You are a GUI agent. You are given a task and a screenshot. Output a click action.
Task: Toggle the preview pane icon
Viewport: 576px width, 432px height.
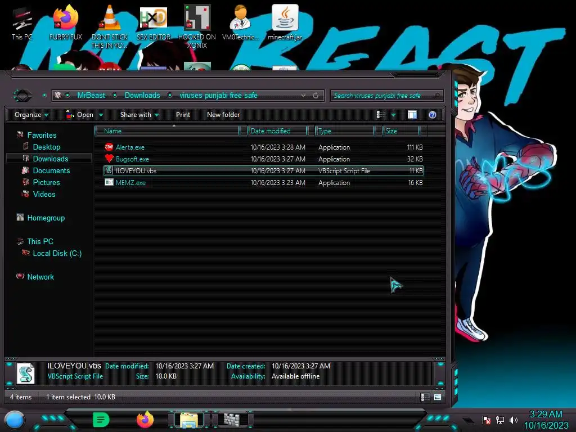pos(412,115)
